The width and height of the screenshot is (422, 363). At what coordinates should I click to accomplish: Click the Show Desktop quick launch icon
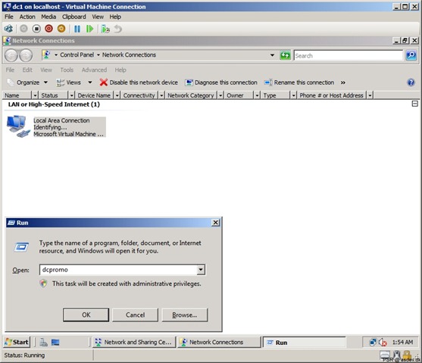click(55, 343)
